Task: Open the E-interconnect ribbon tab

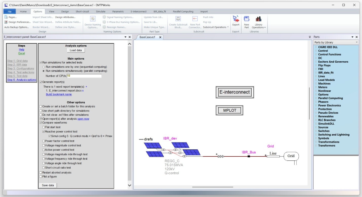Action: [138, 11]
